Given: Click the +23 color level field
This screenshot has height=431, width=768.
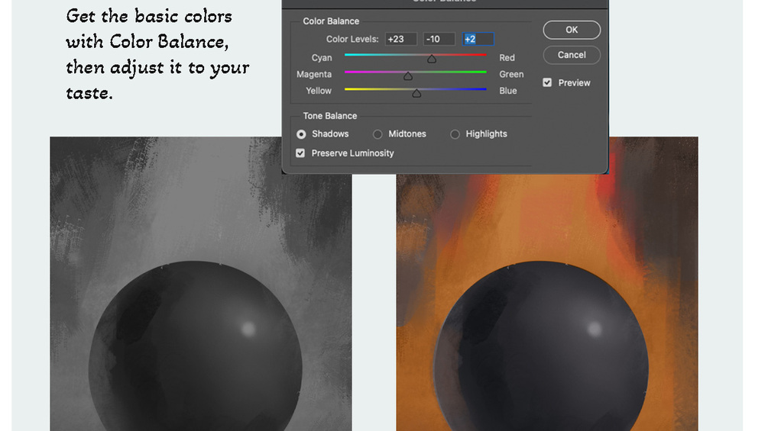Looking at the screenshot, I should click(x=401, y=39).
